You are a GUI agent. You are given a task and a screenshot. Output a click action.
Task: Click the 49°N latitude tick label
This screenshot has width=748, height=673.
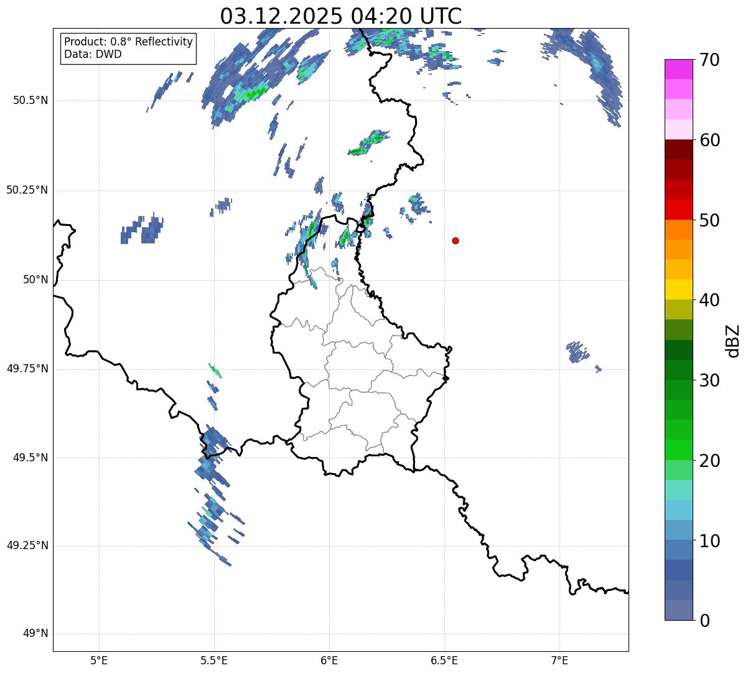tap(35, 634)
